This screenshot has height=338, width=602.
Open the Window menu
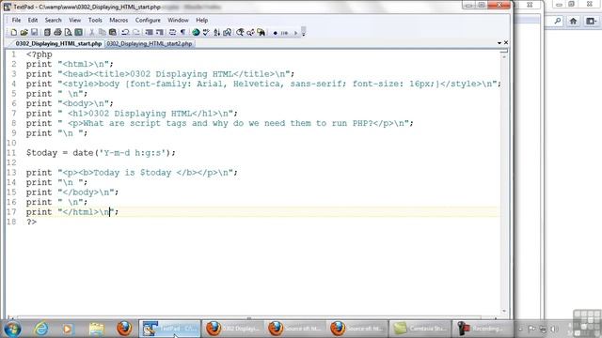178,20
